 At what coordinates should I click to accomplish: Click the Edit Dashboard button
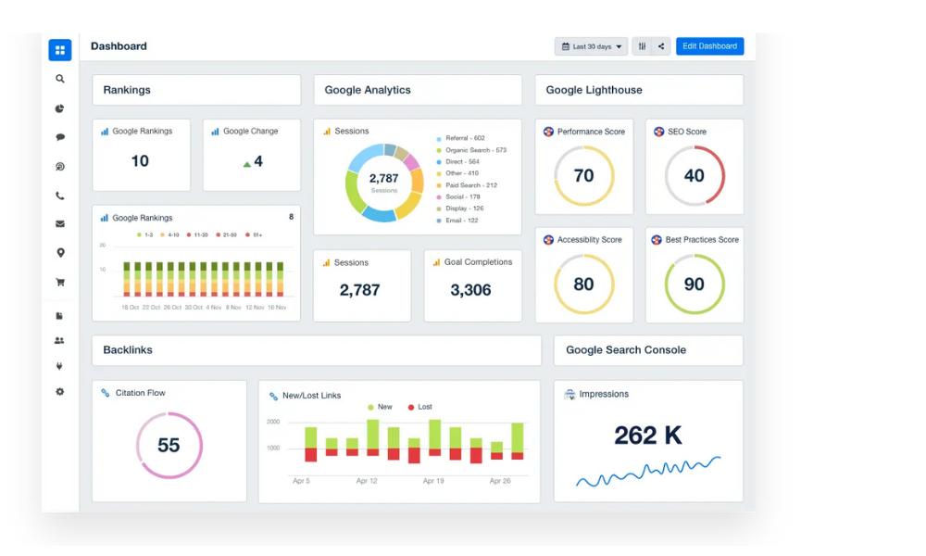(709, 45)
